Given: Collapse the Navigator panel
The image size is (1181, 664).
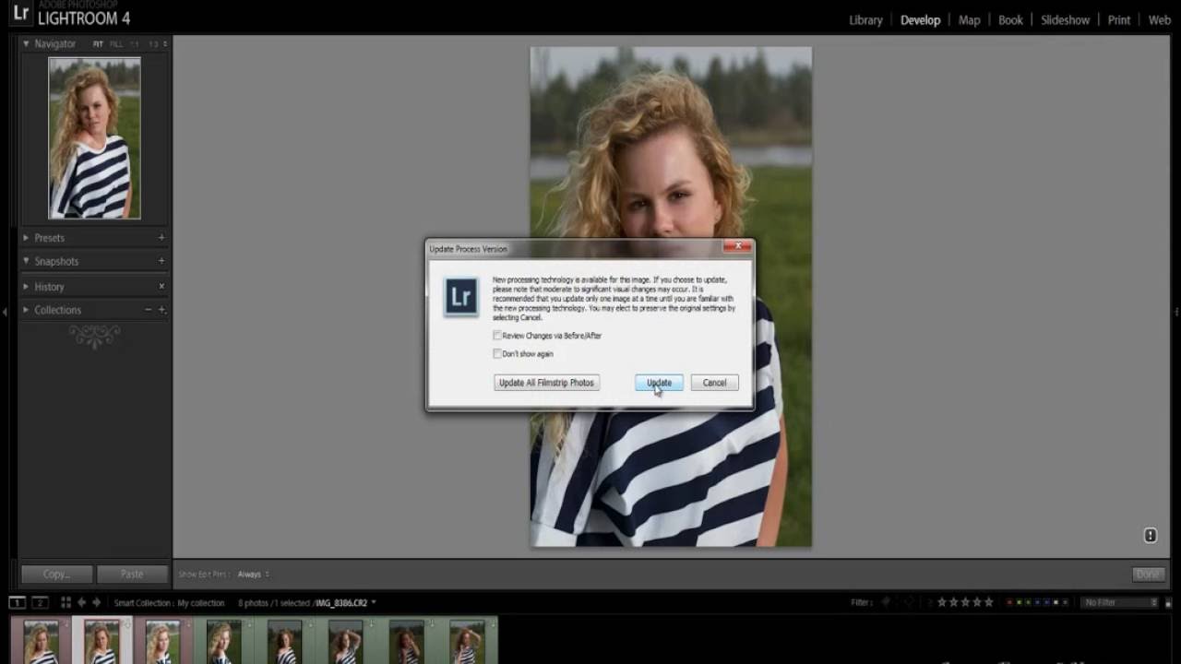Looking at the screenshot, I should coord(26,43).
